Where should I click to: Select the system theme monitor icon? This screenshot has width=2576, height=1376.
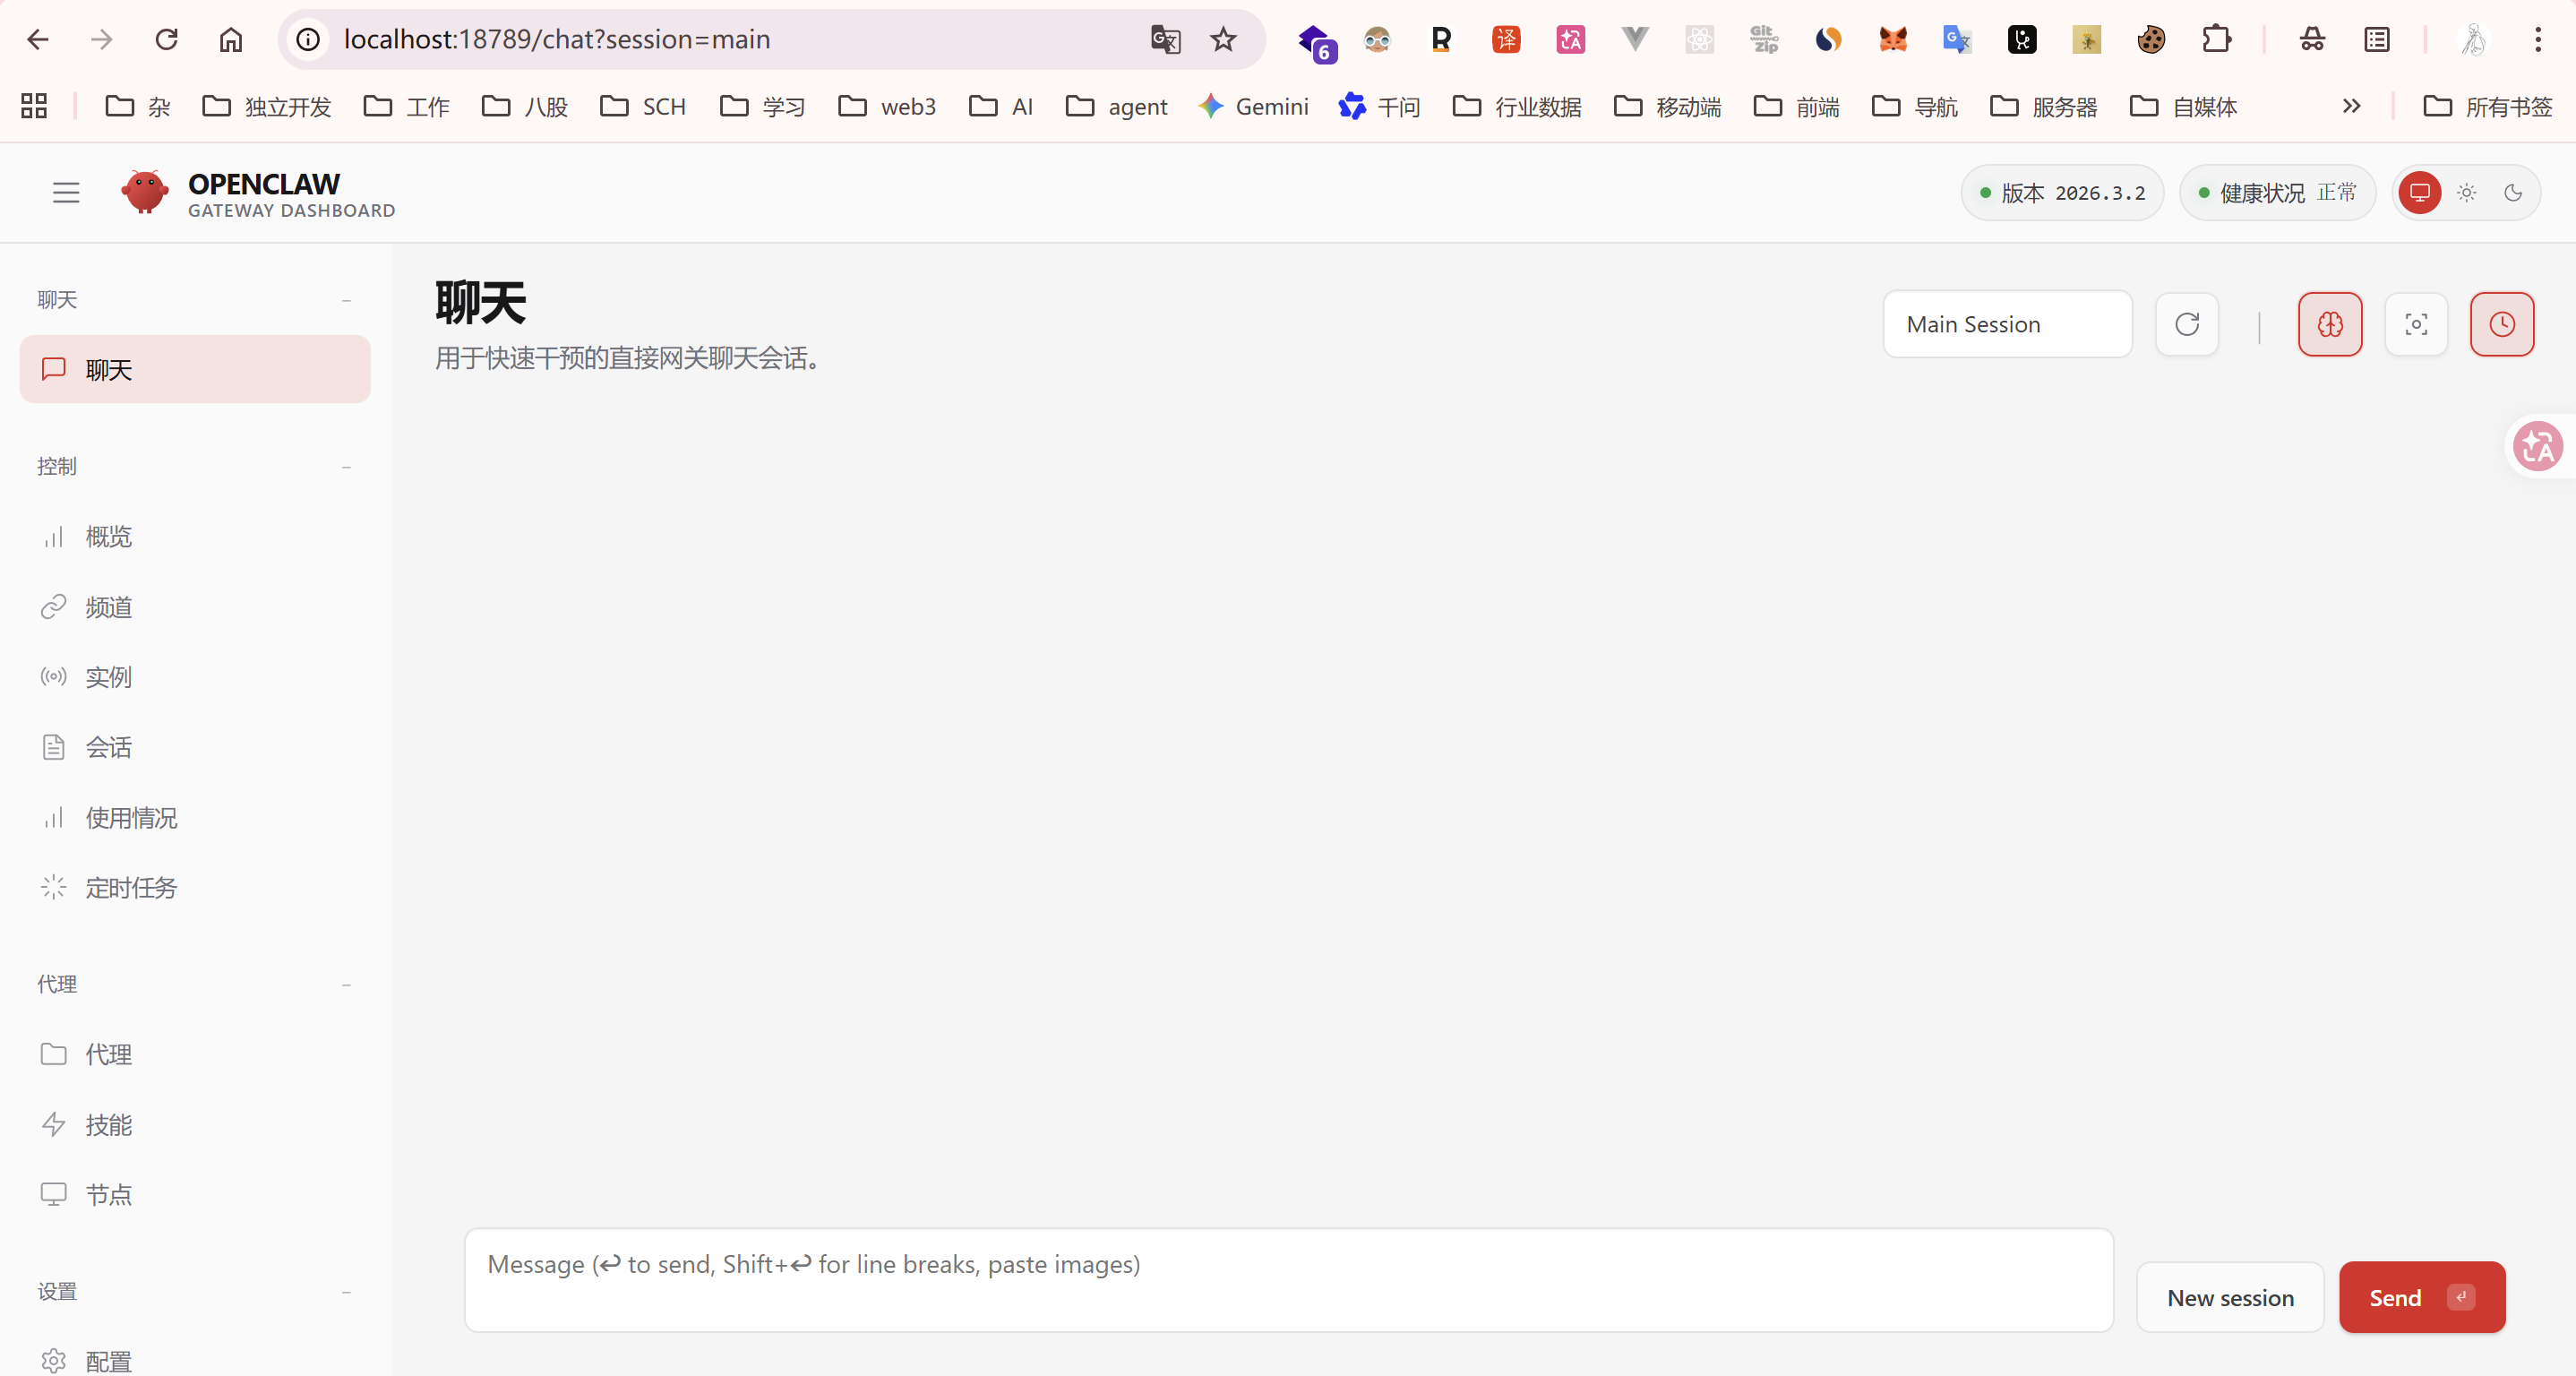click(x=2420, y=192)
